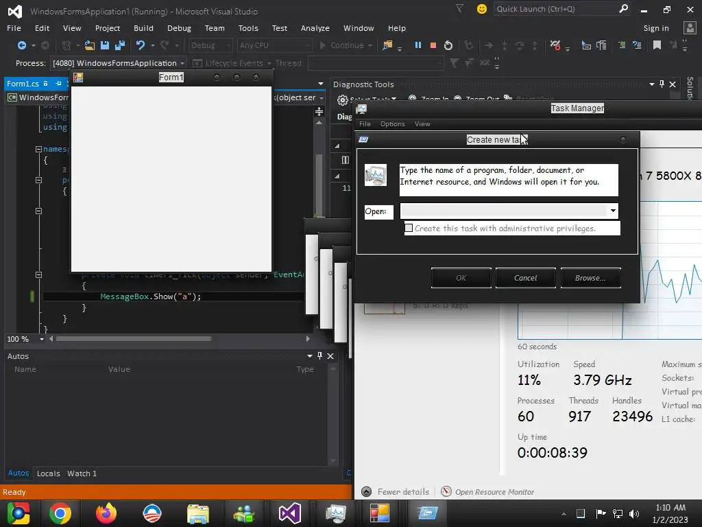Click the editor vertical scrollbar

click(319, 185)
